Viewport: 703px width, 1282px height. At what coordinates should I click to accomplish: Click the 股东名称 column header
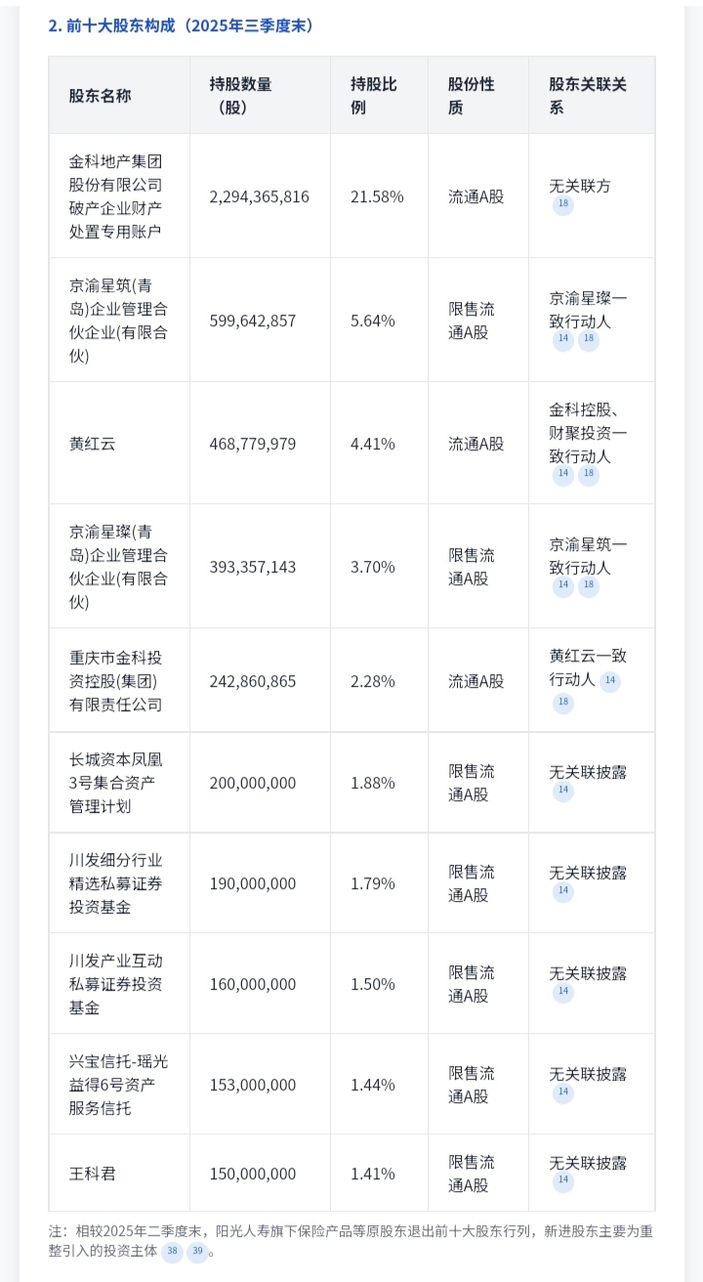[100, 96]
